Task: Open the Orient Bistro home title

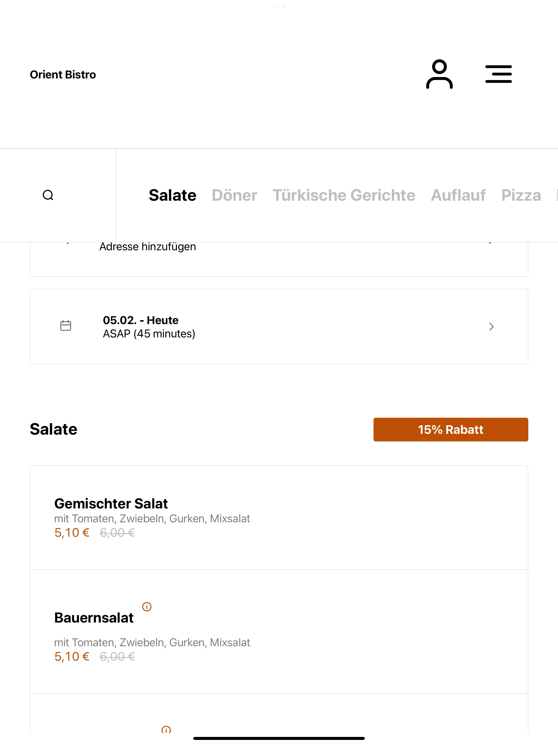Action: coord(63,74)
